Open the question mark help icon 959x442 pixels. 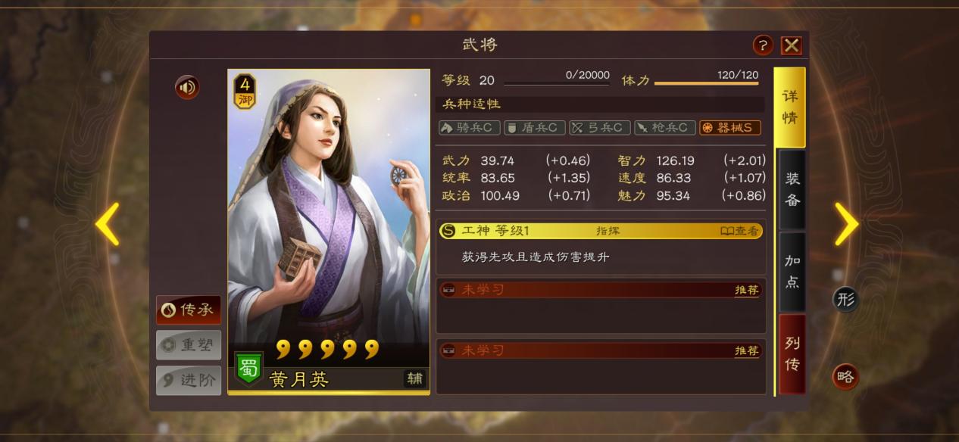[763, 45]
